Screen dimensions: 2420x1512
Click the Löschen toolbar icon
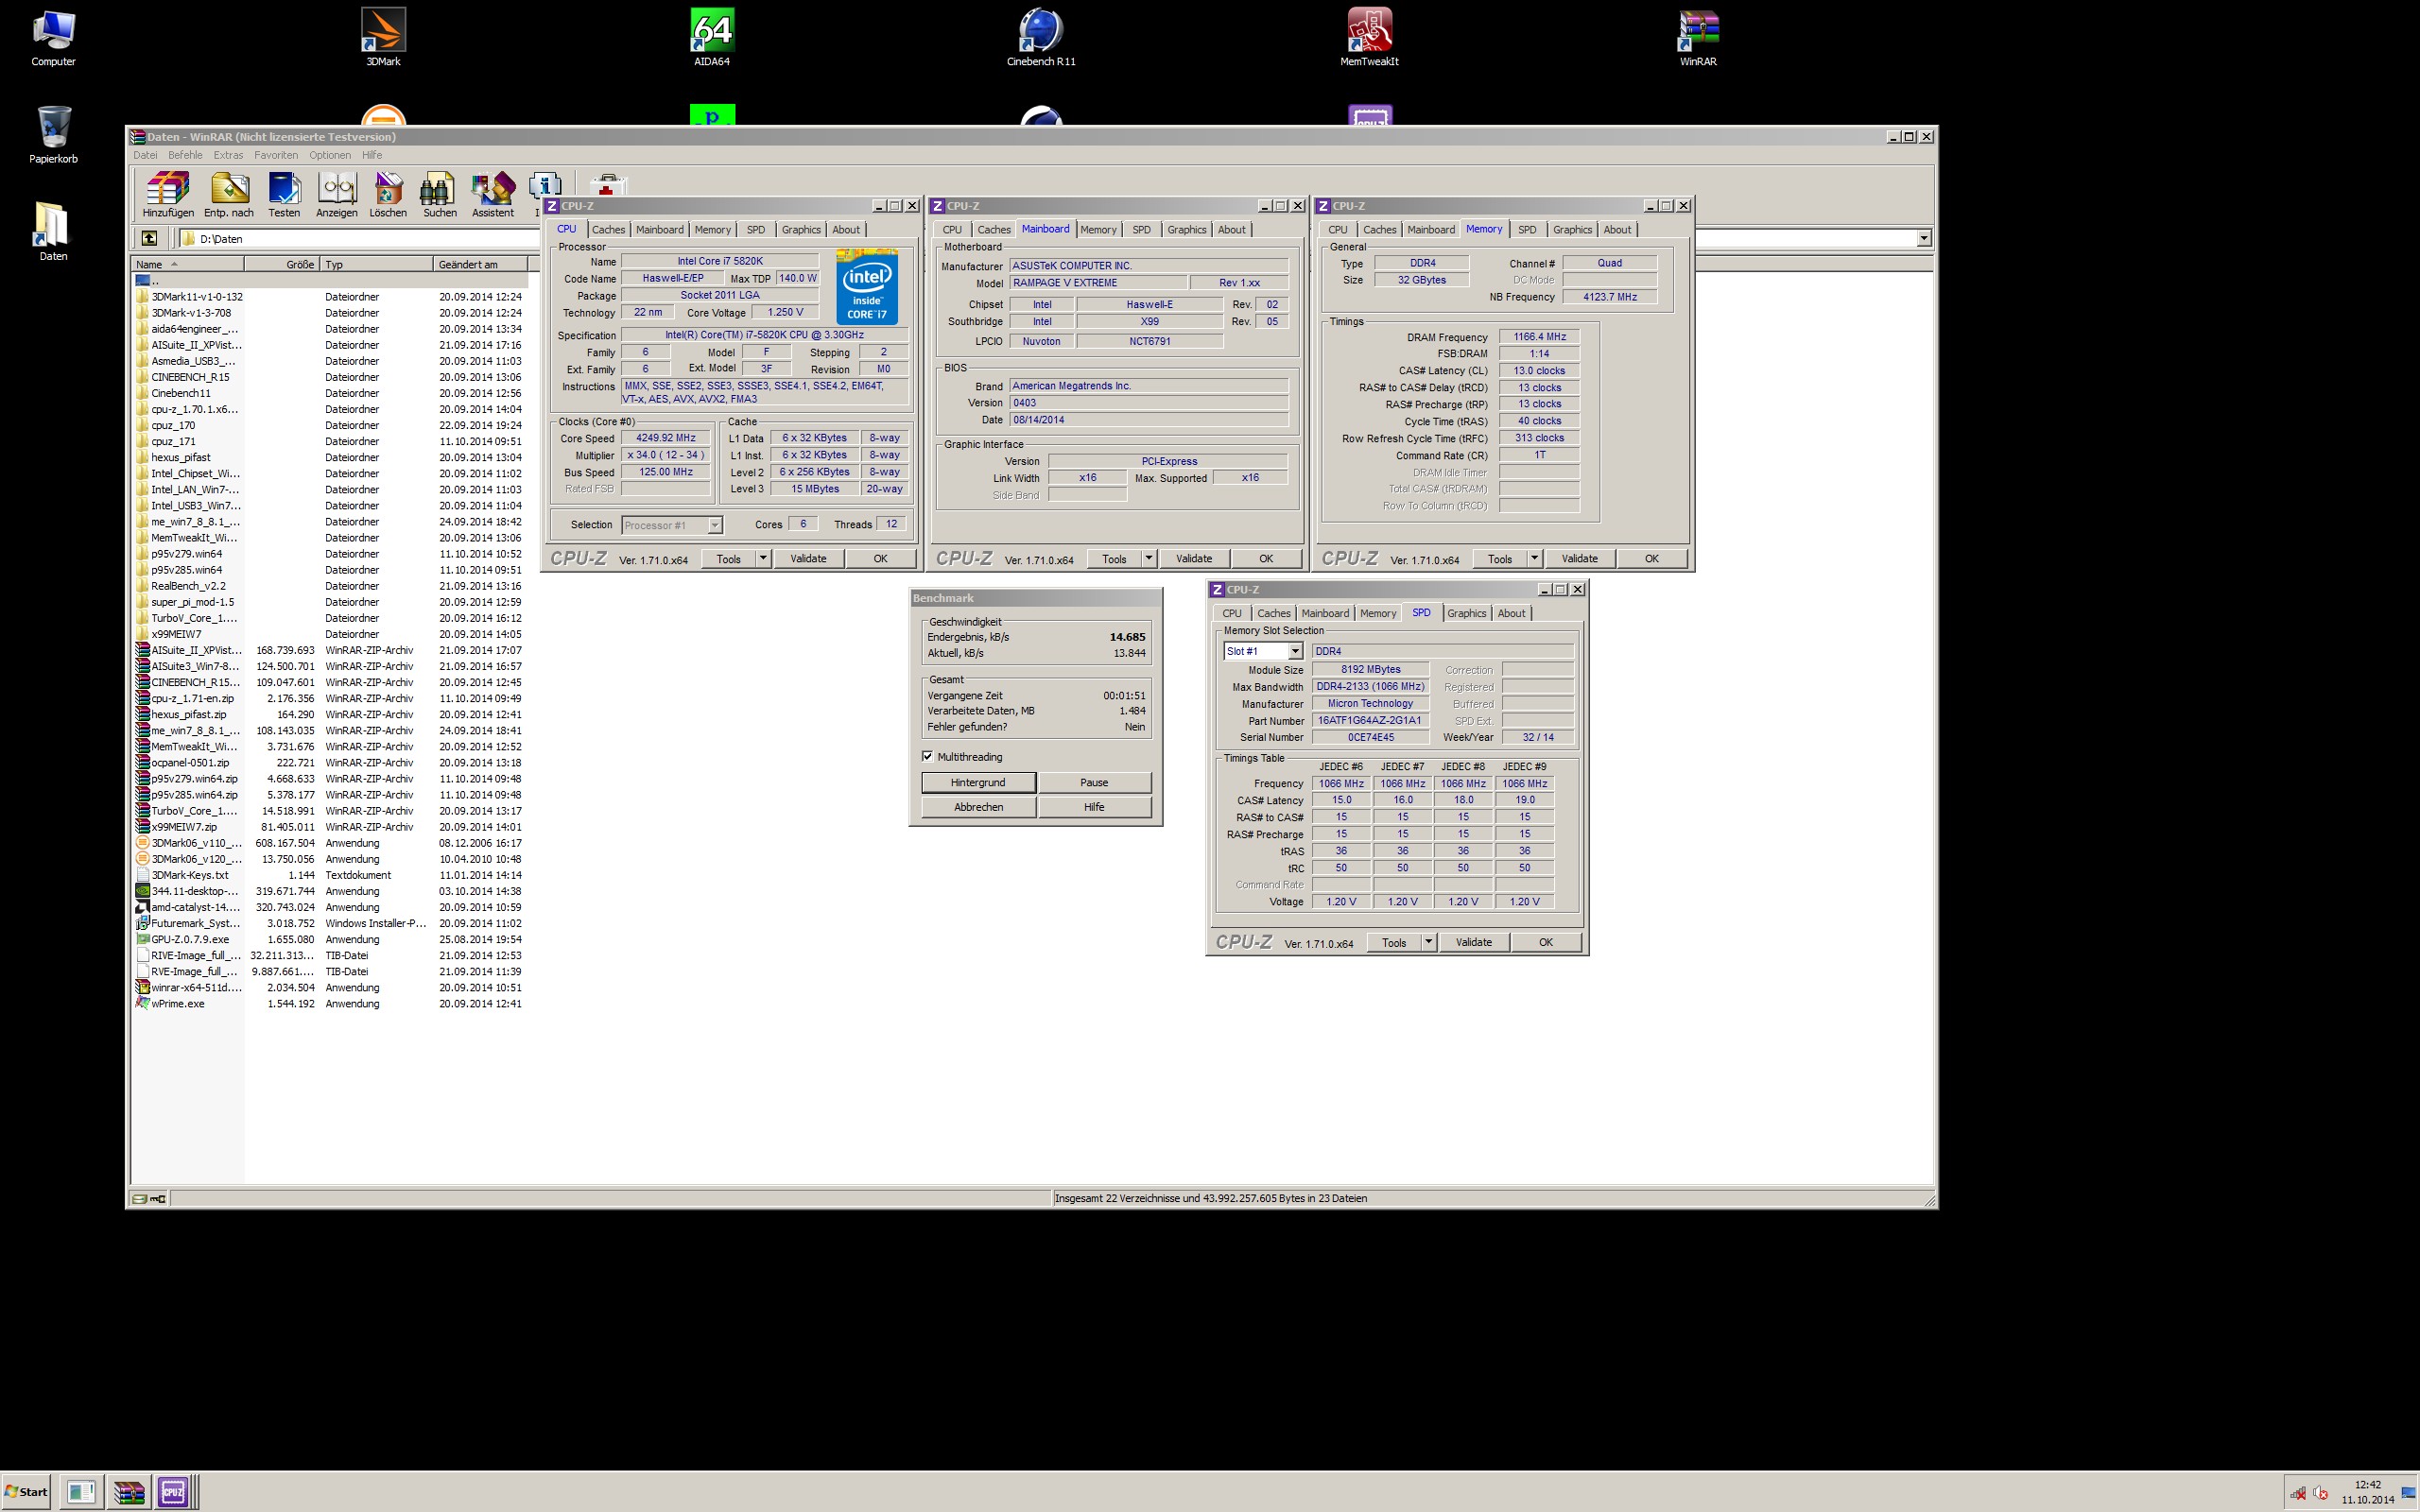[388, 195]
